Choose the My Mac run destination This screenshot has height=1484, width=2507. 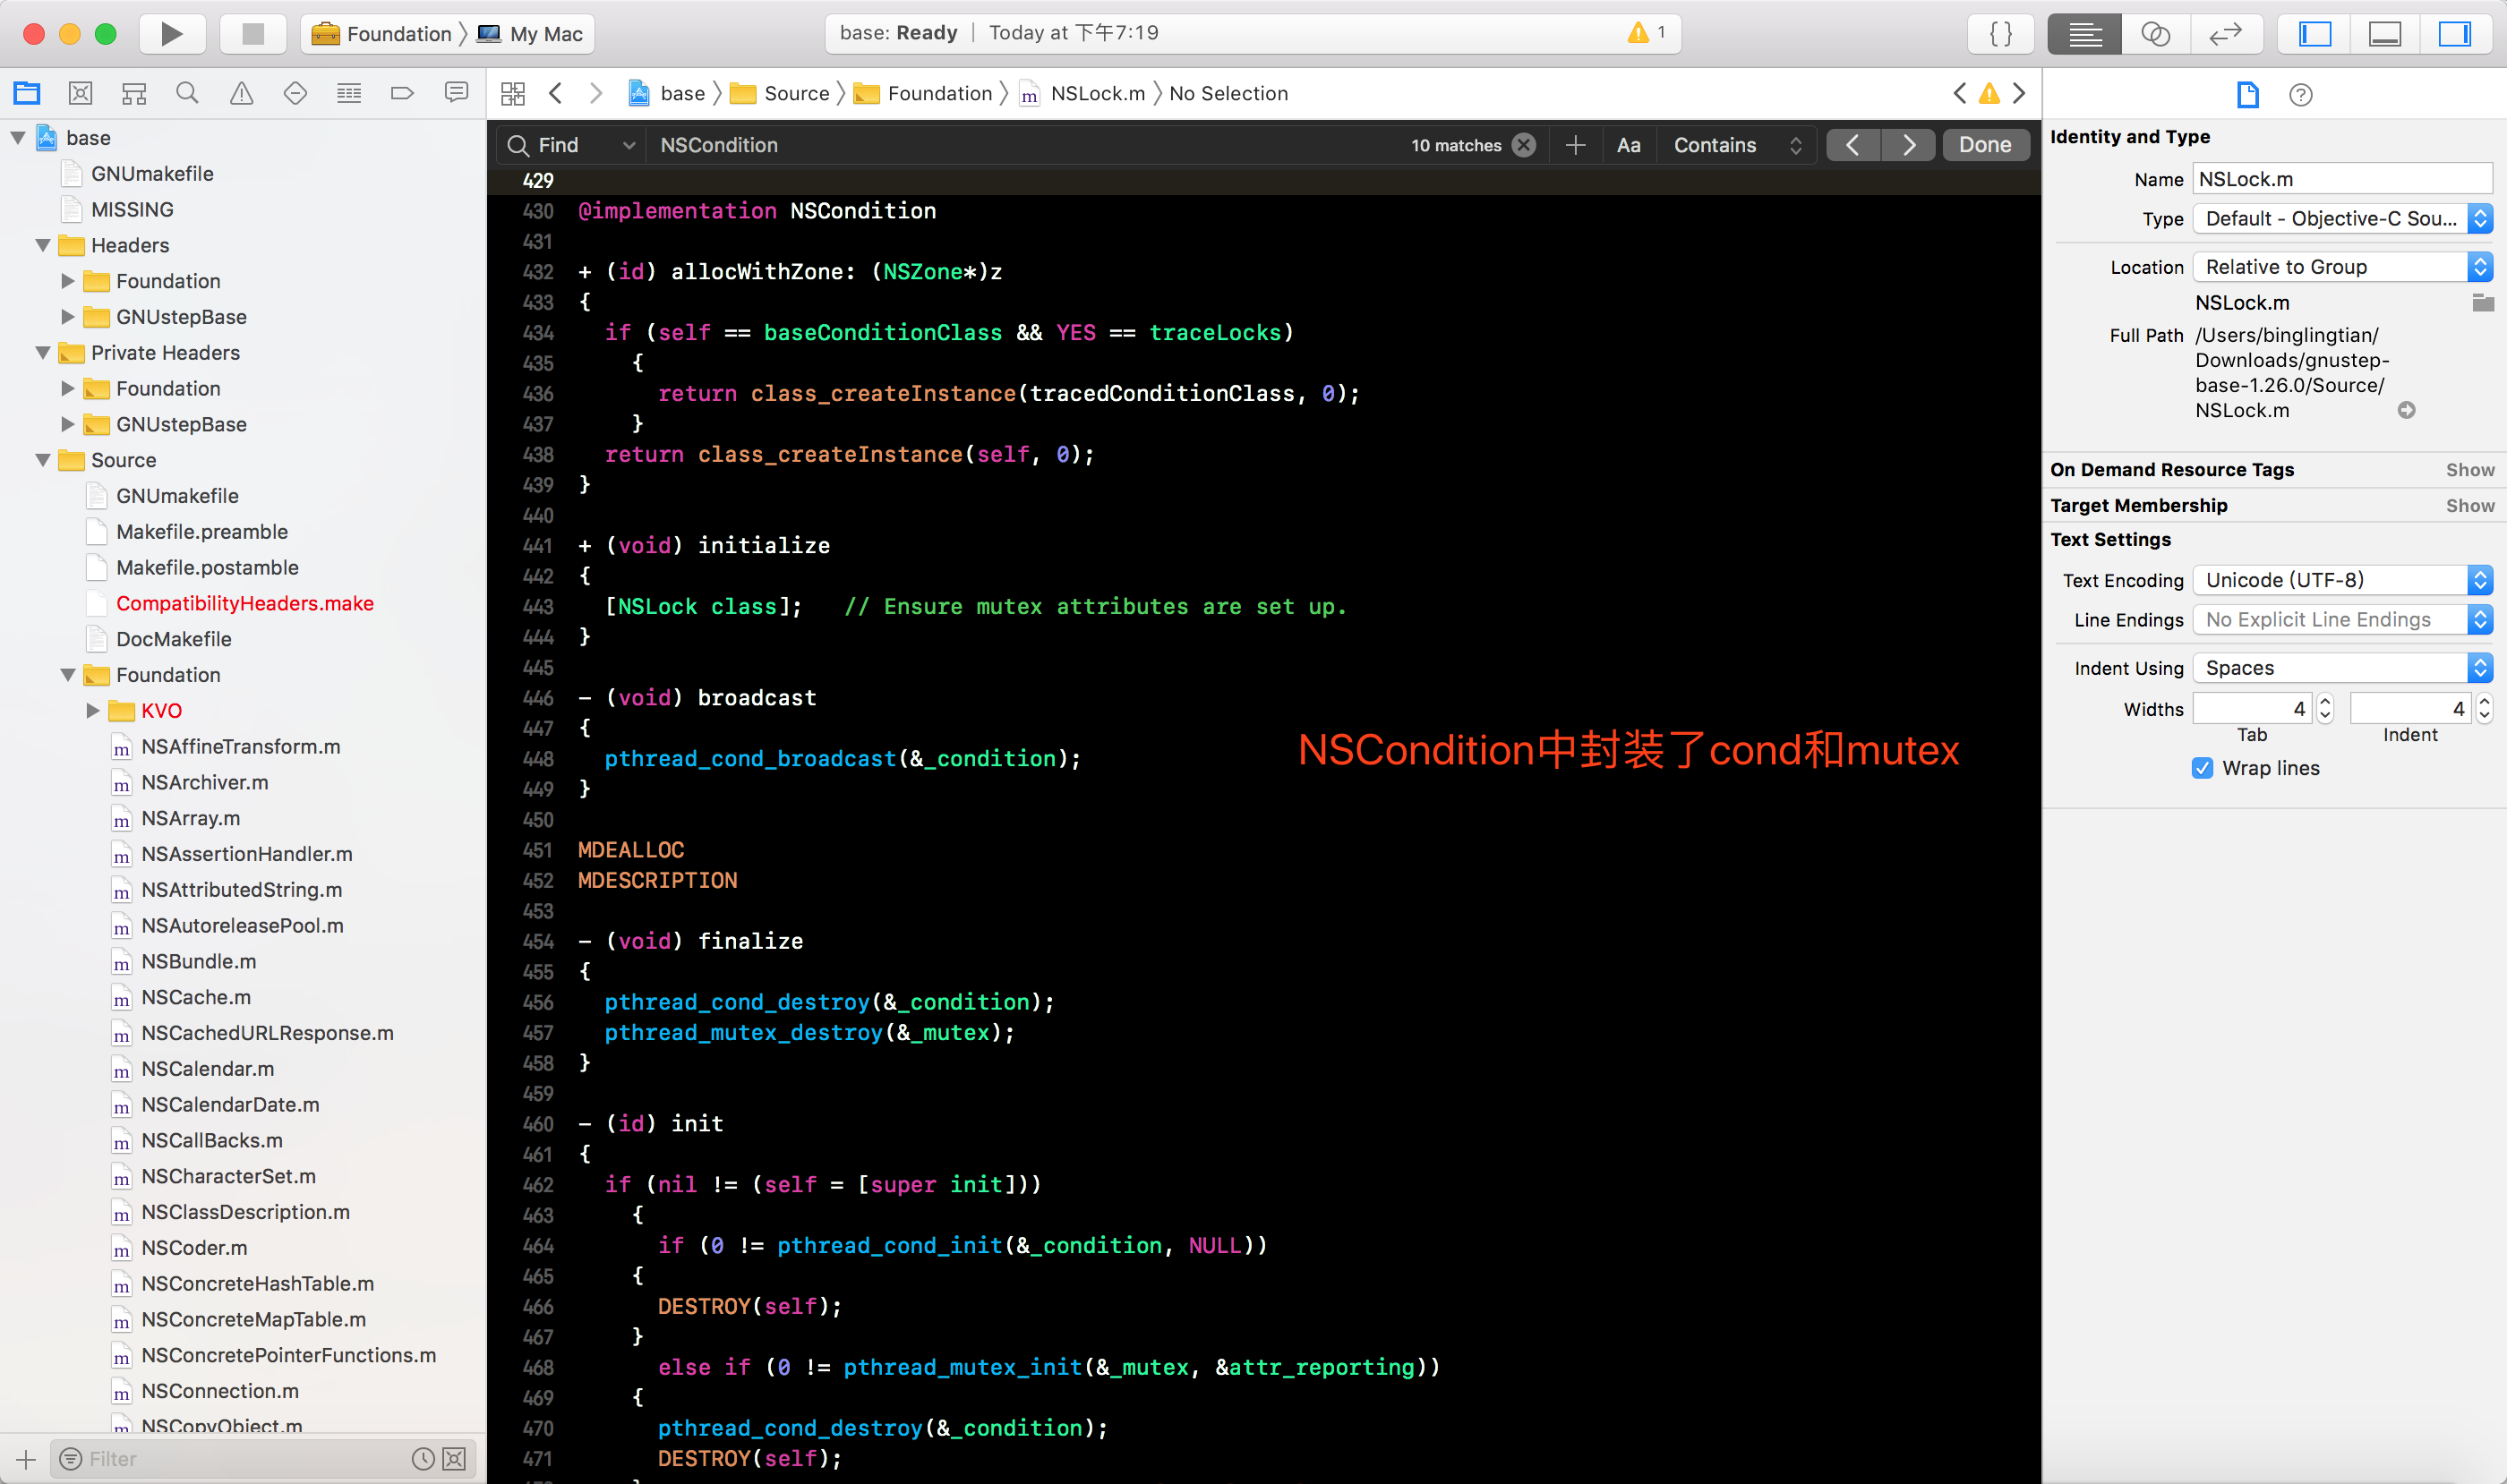pyautogui.click(x=530, y=34)
